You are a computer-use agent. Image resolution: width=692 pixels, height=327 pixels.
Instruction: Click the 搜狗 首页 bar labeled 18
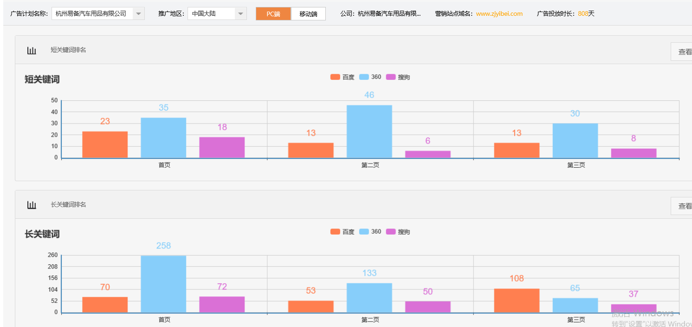[222, 147]
